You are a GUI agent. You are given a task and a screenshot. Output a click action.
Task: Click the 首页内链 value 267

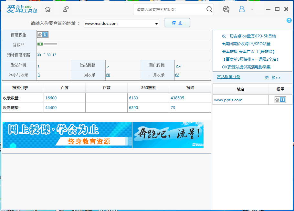[179, 66]
